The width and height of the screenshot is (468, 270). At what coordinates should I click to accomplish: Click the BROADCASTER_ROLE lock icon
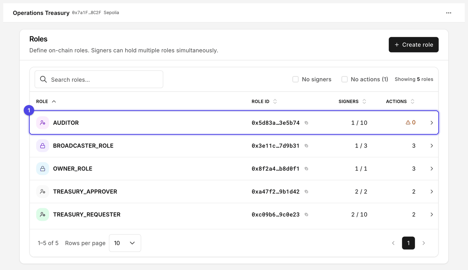42,146
